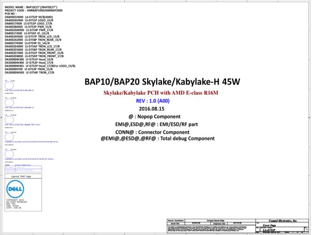Image resolution: width=314 pixels, height=235 pixels.
Task: Click the 'Layout: Dell logo' heading
Action: [21, 177]
